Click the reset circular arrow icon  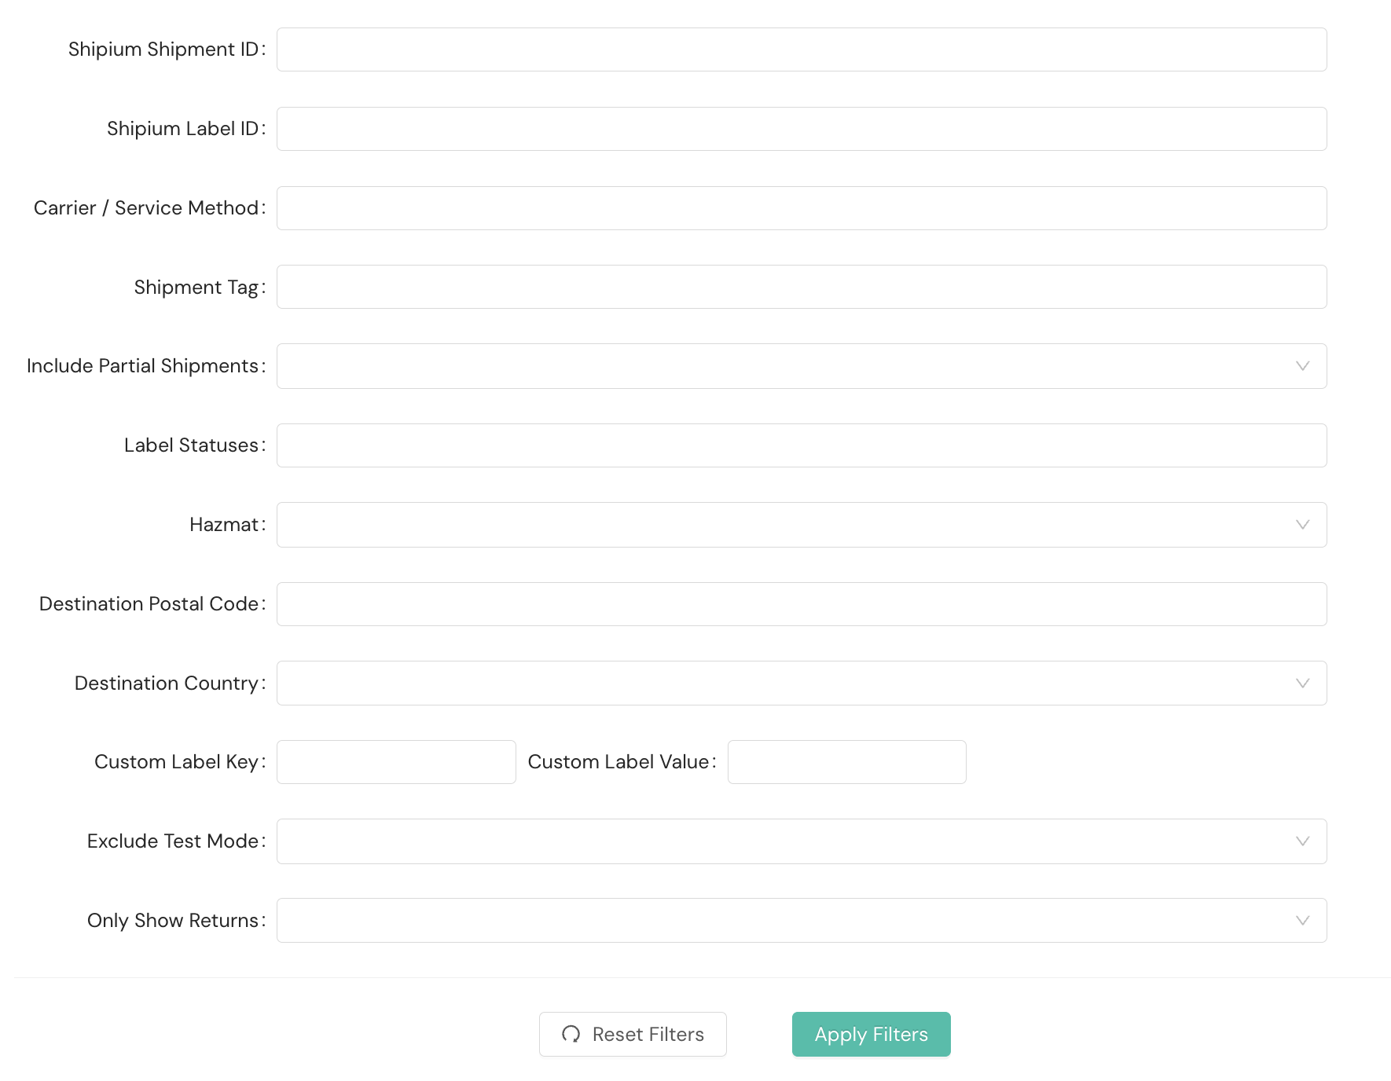click(571, 1035)
